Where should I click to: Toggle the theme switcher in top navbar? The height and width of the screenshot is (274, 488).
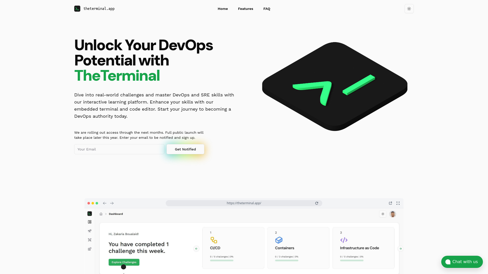pos(409,9)
